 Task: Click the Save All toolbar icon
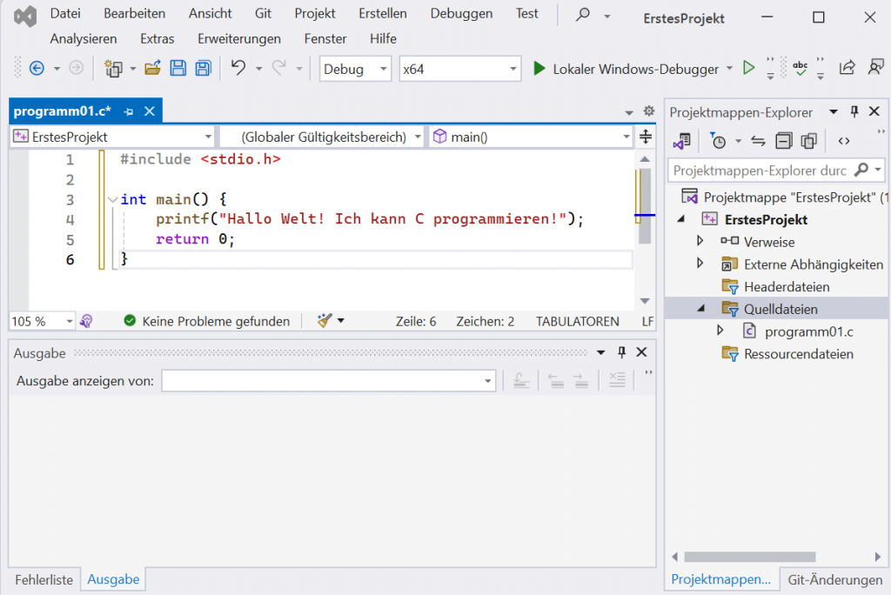click(203, 69)
